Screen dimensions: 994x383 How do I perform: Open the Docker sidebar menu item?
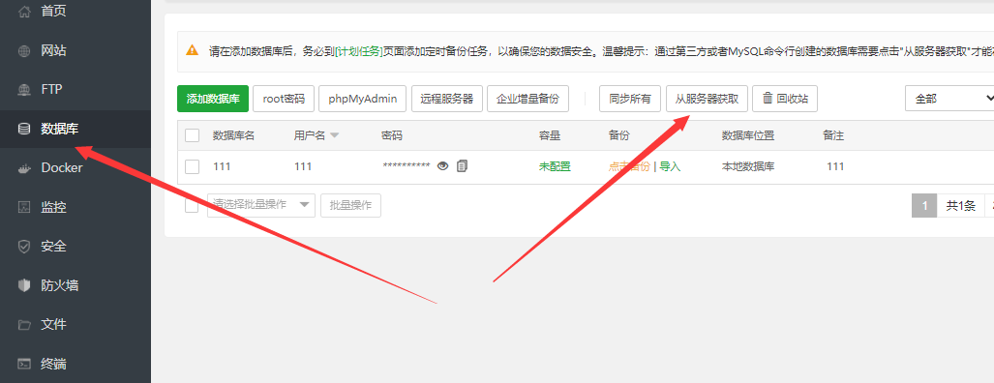75,167
